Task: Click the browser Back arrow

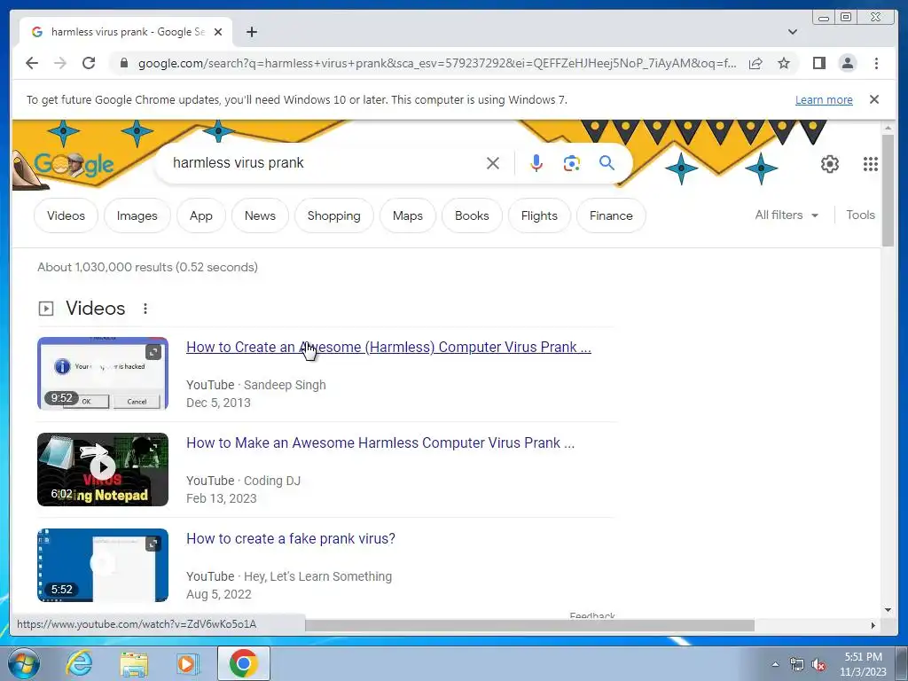Action: click(32, 63)
